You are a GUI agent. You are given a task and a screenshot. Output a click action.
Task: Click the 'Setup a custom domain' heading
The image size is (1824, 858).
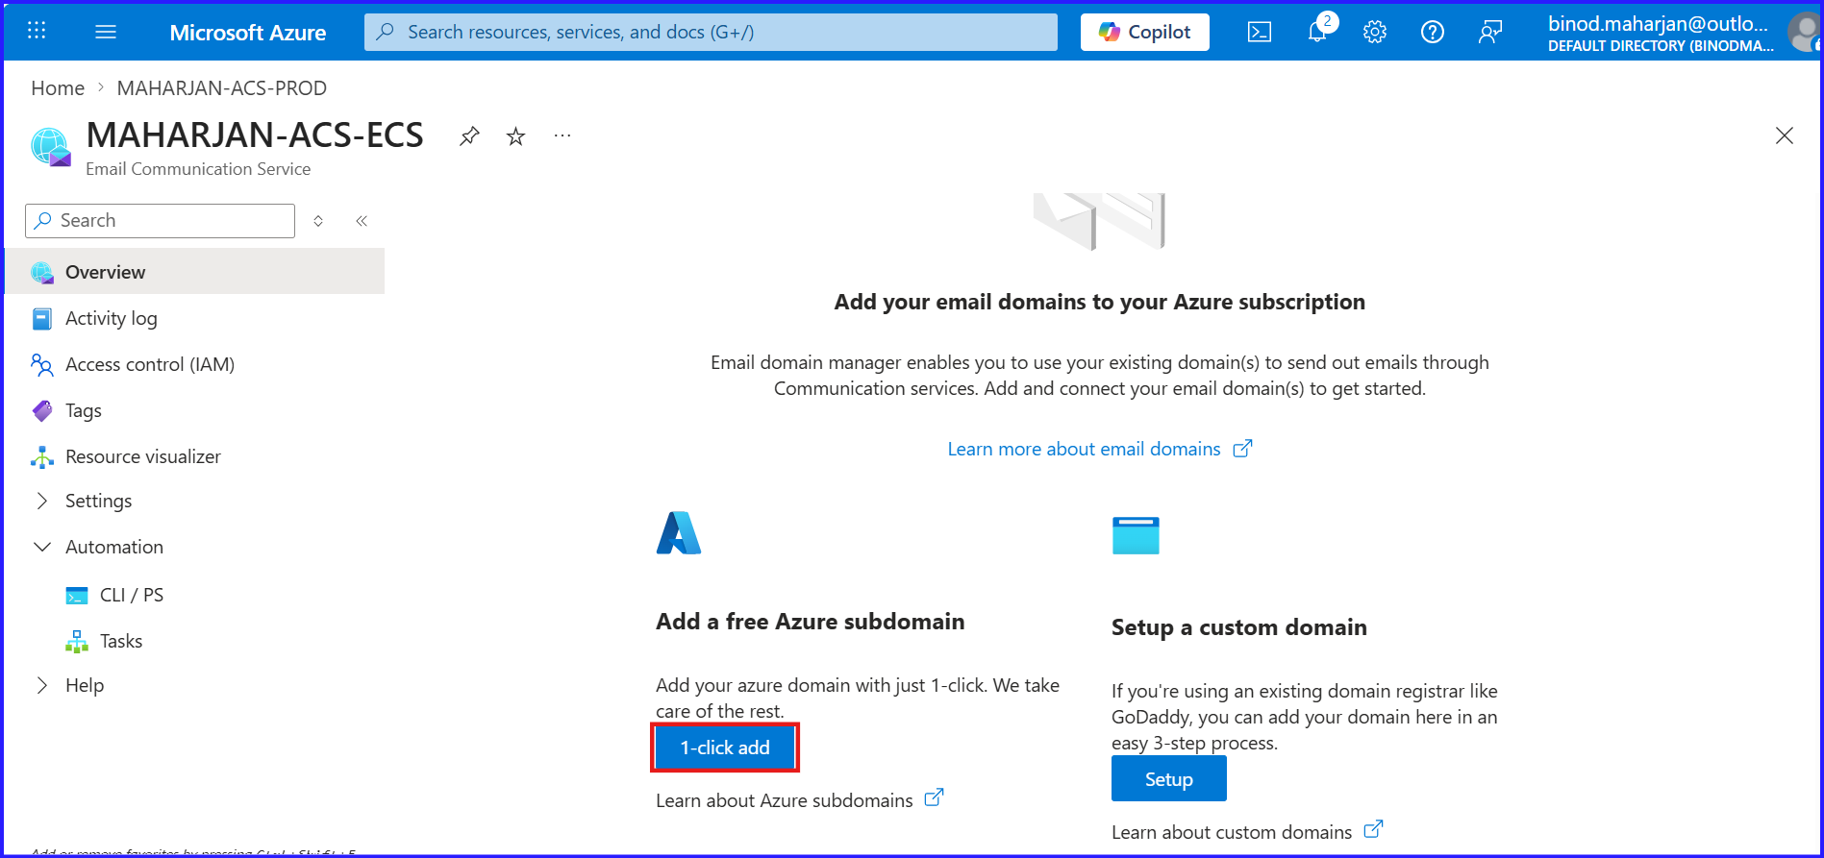tap(1239, 627)
